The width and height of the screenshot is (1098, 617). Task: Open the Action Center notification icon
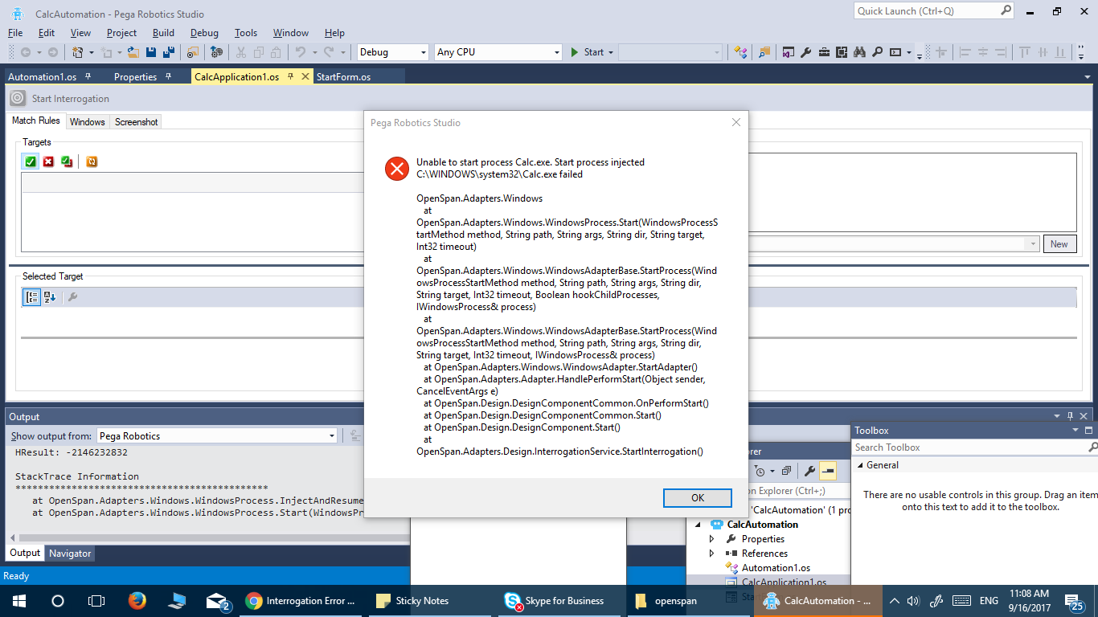[x=1074, y=602]
